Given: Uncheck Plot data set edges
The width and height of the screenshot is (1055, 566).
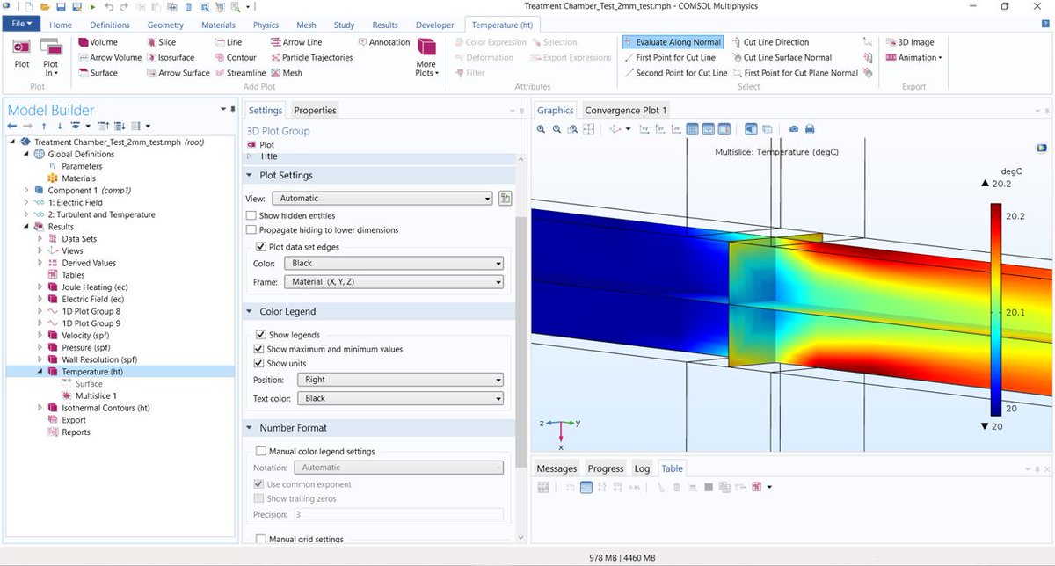Looking at the screenshot, I should click(260, 247).
